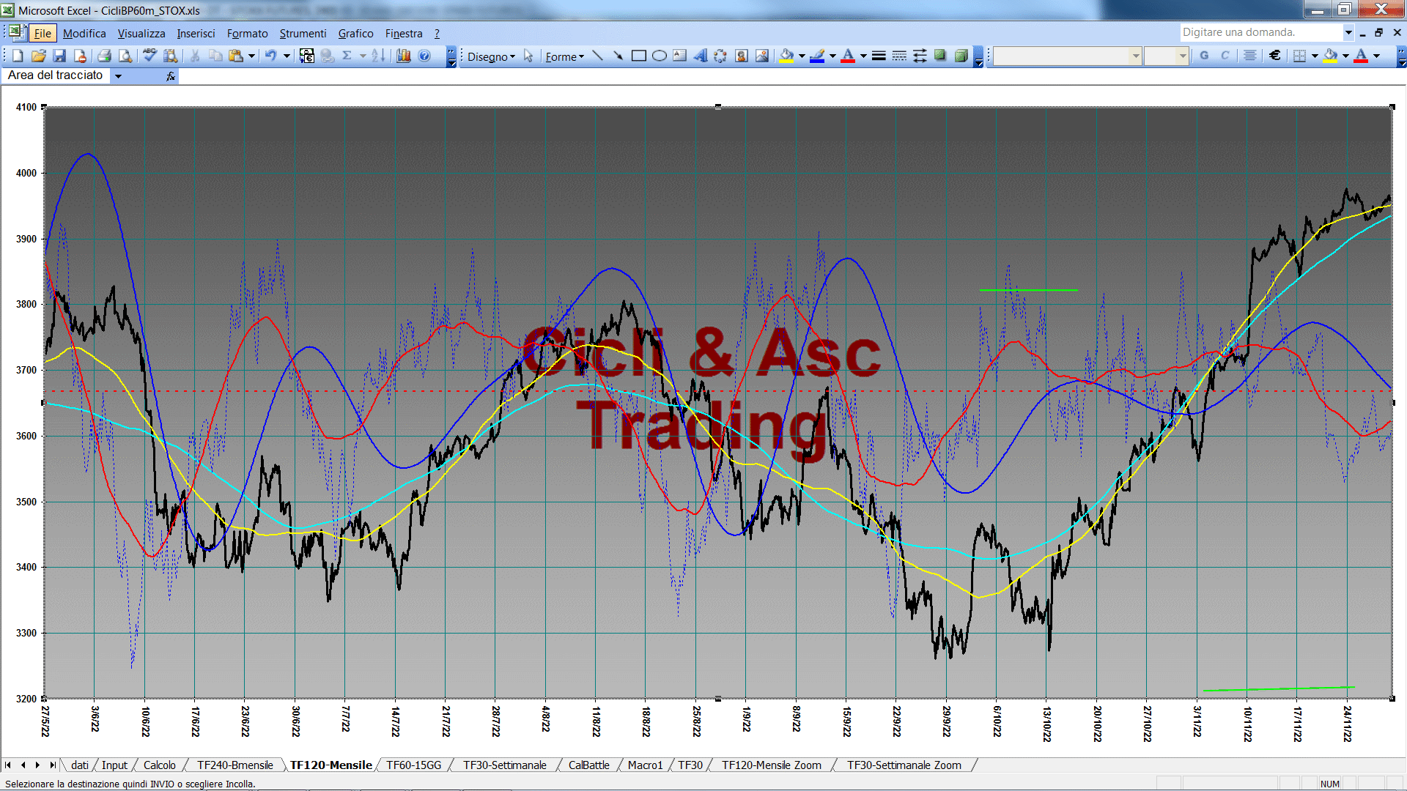Open the 3-D Style options
The height and width of the screenshot is (791, 1407).
(x=961, y=56)
